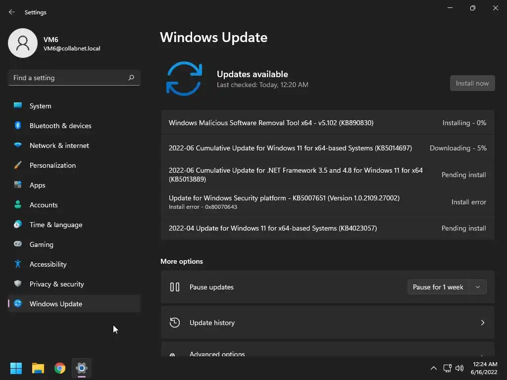Go to the Gaming category
Screen dimensions: 507x380
pos(74,244)
